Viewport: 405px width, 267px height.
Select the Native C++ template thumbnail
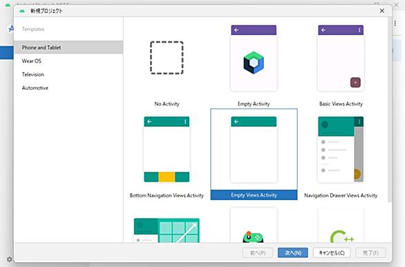341,225
